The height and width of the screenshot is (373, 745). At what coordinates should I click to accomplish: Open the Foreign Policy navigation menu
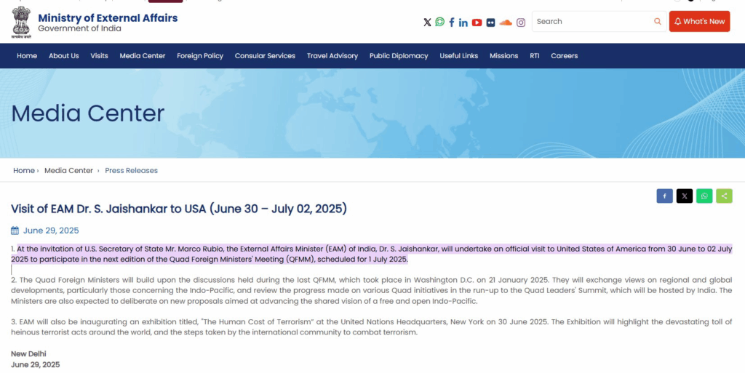pos(200,56)
